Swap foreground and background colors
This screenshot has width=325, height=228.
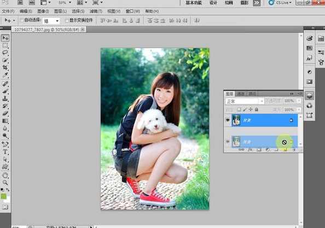8,190
